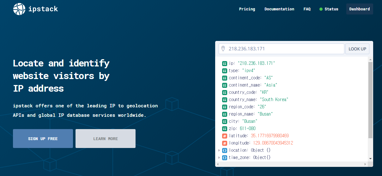Open the Status page link
382x176 pixels.
click(331, 9)
